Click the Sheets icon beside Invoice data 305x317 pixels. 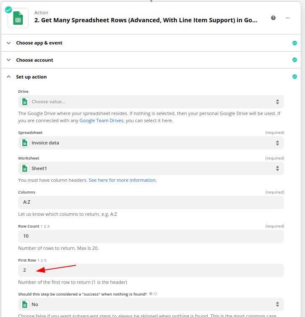tap(25, 143)
